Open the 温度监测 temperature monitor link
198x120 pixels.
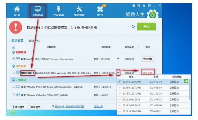[98, 107]
